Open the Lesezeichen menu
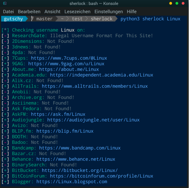 pos(77,12)
